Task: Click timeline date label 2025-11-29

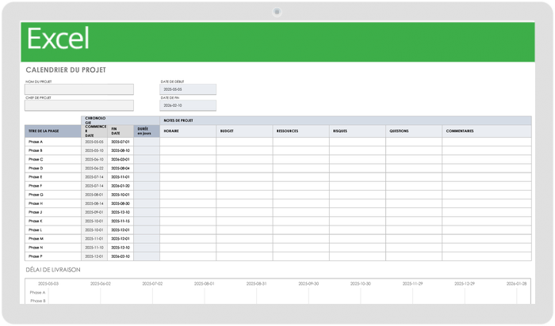Action: (412, 283)
